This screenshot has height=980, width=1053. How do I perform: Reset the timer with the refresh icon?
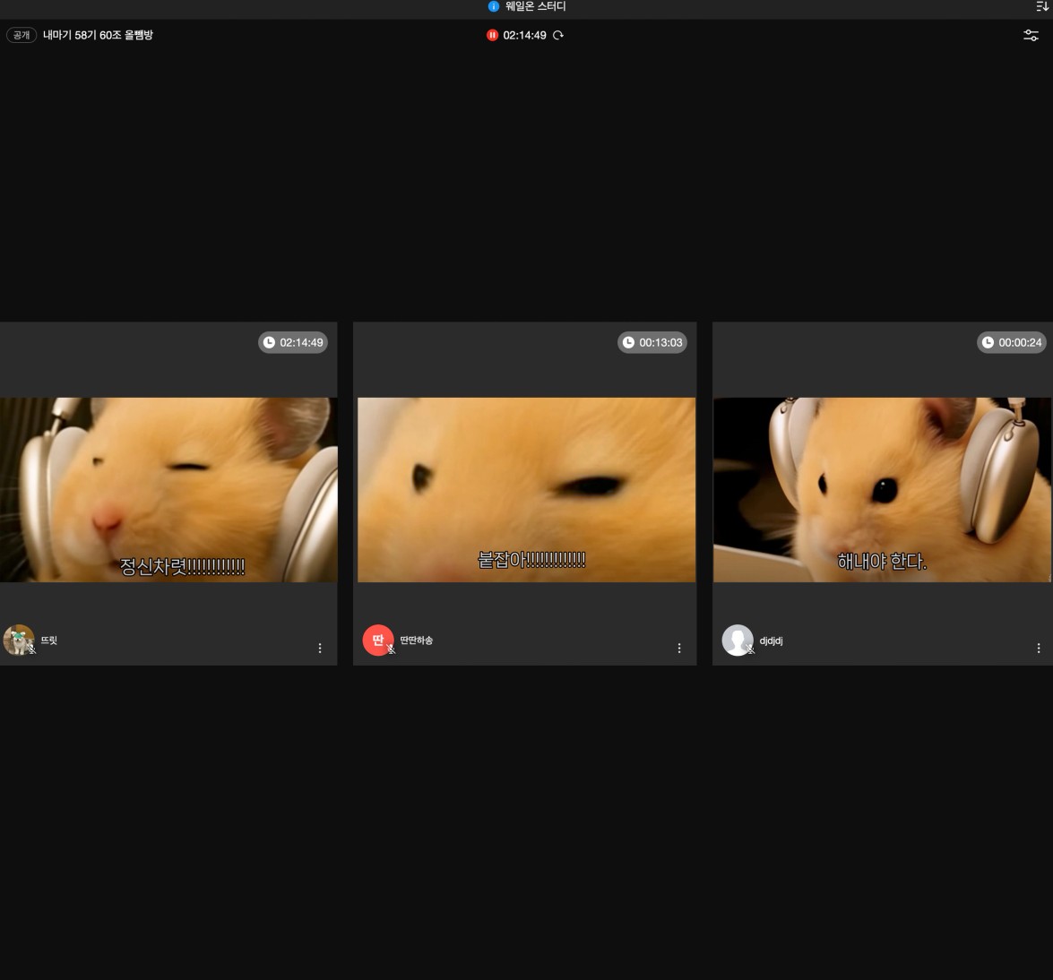point(558,35)
